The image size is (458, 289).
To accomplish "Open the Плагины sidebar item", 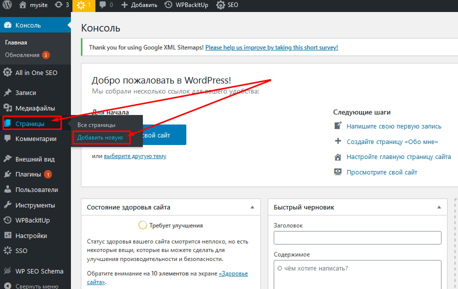I will [x=28, y=174].
